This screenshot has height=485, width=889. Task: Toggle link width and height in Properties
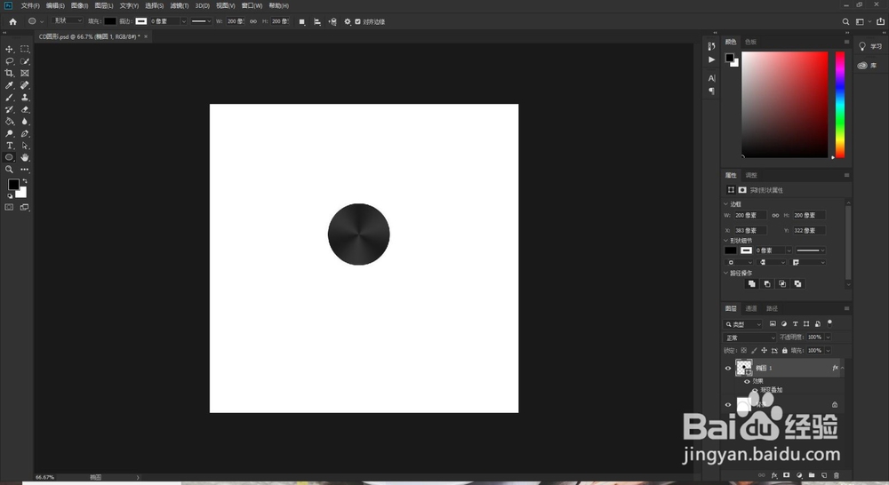[775, 215]
